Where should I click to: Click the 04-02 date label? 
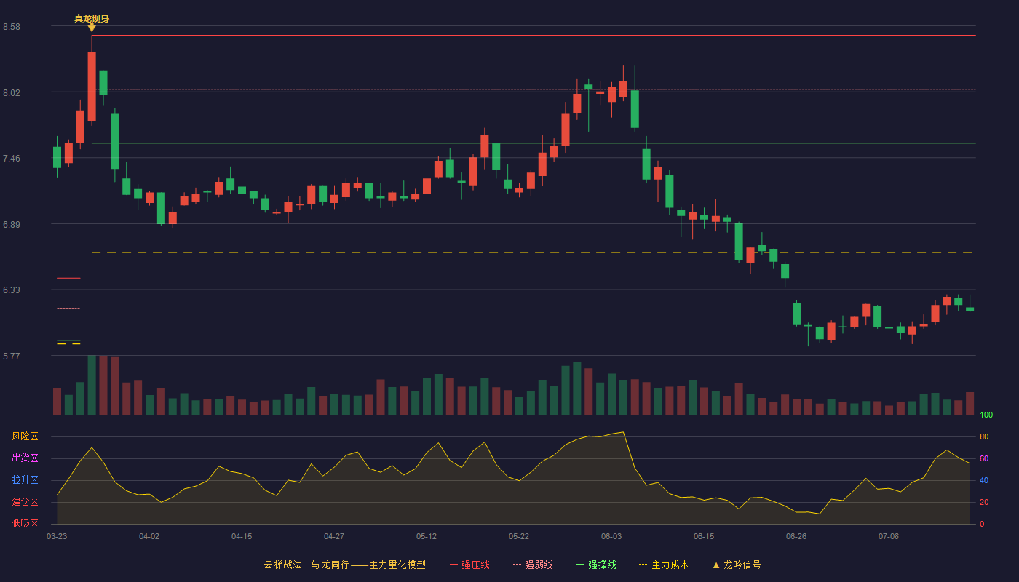click(x=149, y=536)
